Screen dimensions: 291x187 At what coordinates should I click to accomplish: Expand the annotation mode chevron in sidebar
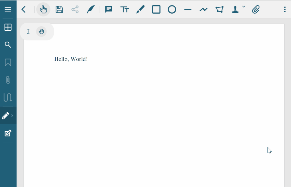click(x=12, y=115)
